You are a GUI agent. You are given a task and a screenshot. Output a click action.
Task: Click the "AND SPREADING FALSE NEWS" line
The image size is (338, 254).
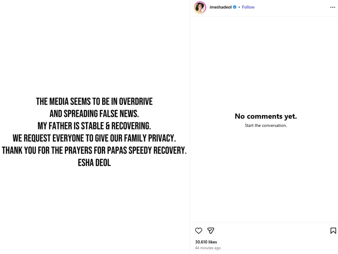94,114
